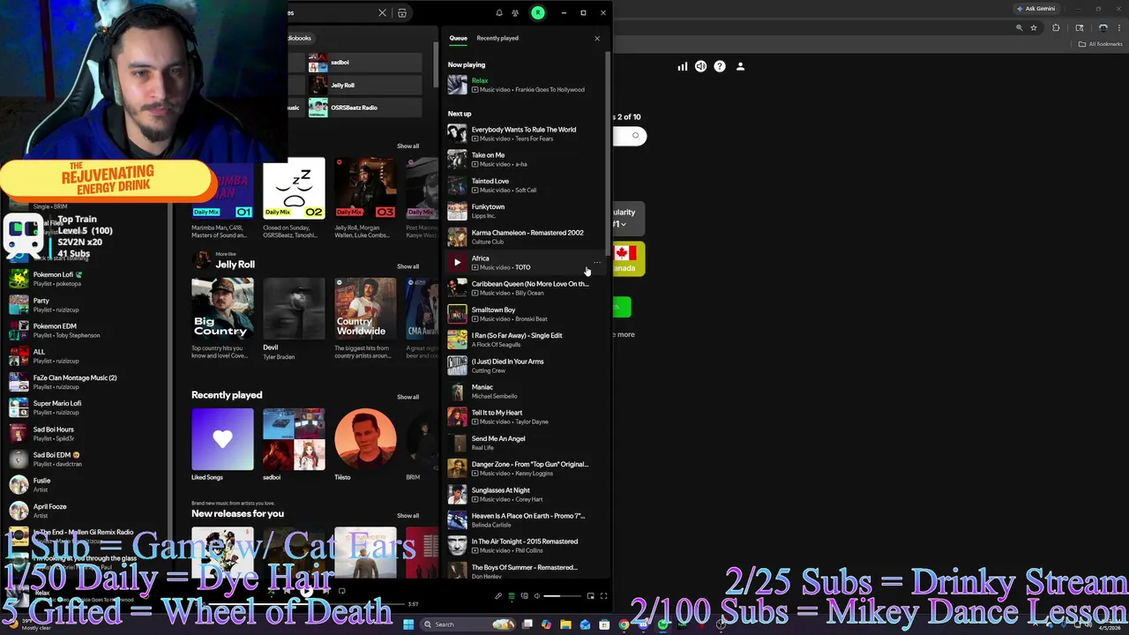Screen dimensions: 1129x635
Task: Open more options for Africa track
Action: point(597,262)
